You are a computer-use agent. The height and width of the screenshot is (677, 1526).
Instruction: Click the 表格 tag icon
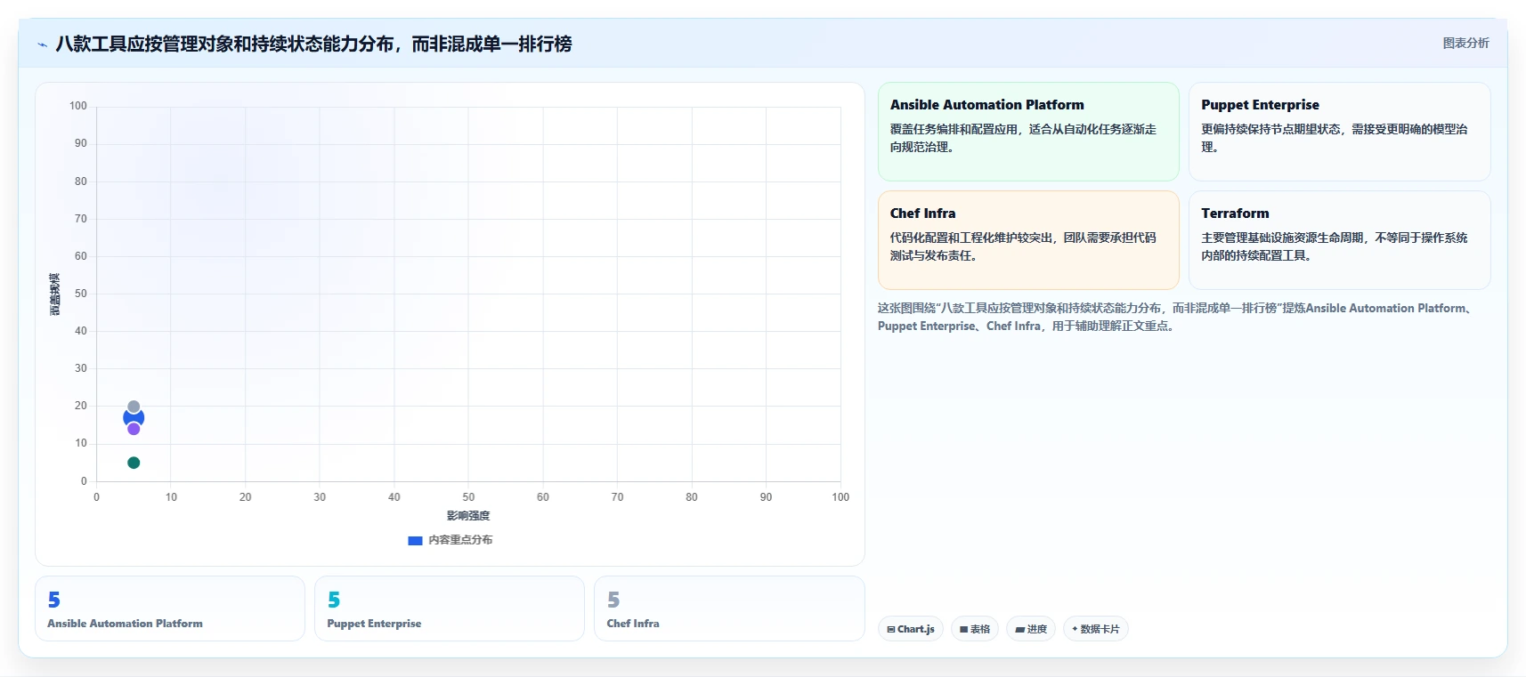pos(963,629)
